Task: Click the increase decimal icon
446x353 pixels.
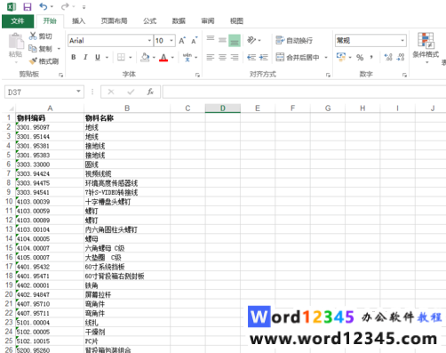Action: (388, 57)
